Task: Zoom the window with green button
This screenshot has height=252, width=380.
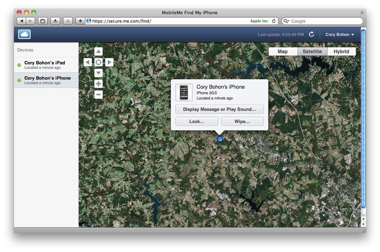Action: 34,13
